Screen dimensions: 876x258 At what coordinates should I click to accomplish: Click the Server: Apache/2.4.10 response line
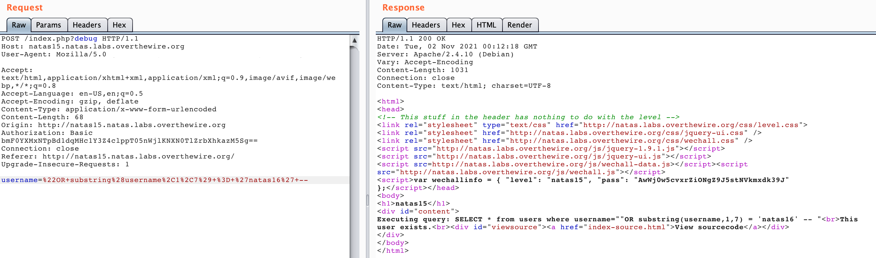(x=446, y=54)
